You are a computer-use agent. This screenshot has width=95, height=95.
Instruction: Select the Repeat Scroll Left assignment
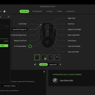pos(20,41)
